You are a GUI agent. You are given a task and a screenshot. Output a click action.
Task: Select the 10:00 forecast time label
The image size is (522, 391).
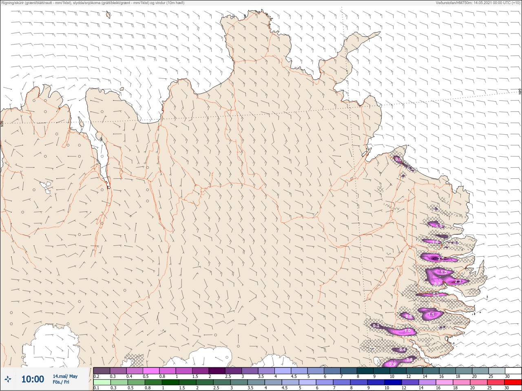(33, 380)
